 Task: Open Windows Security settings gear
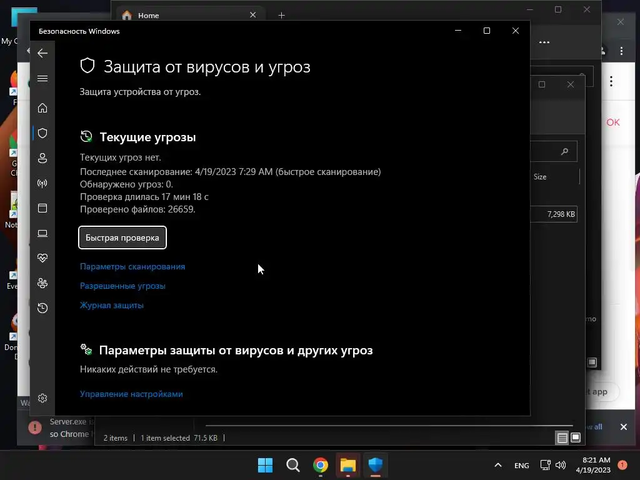[x=42, y=398]
